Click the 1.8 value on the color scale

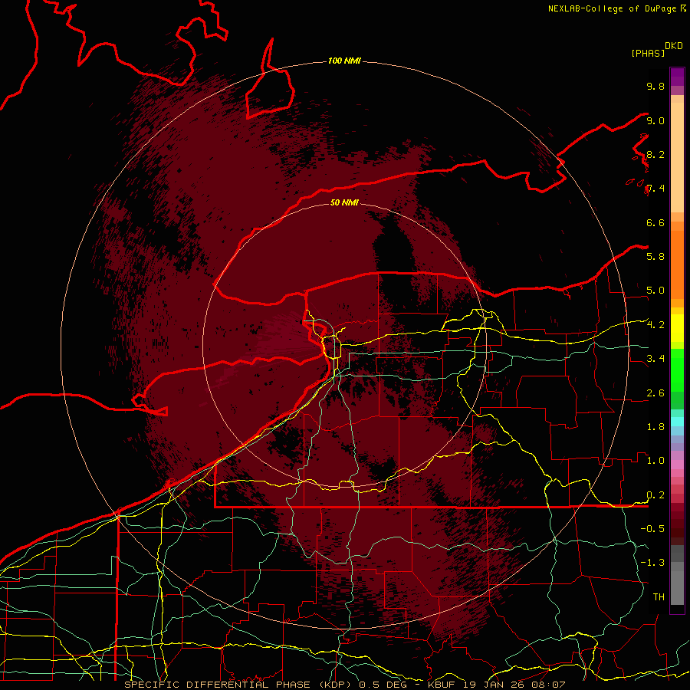655,427
